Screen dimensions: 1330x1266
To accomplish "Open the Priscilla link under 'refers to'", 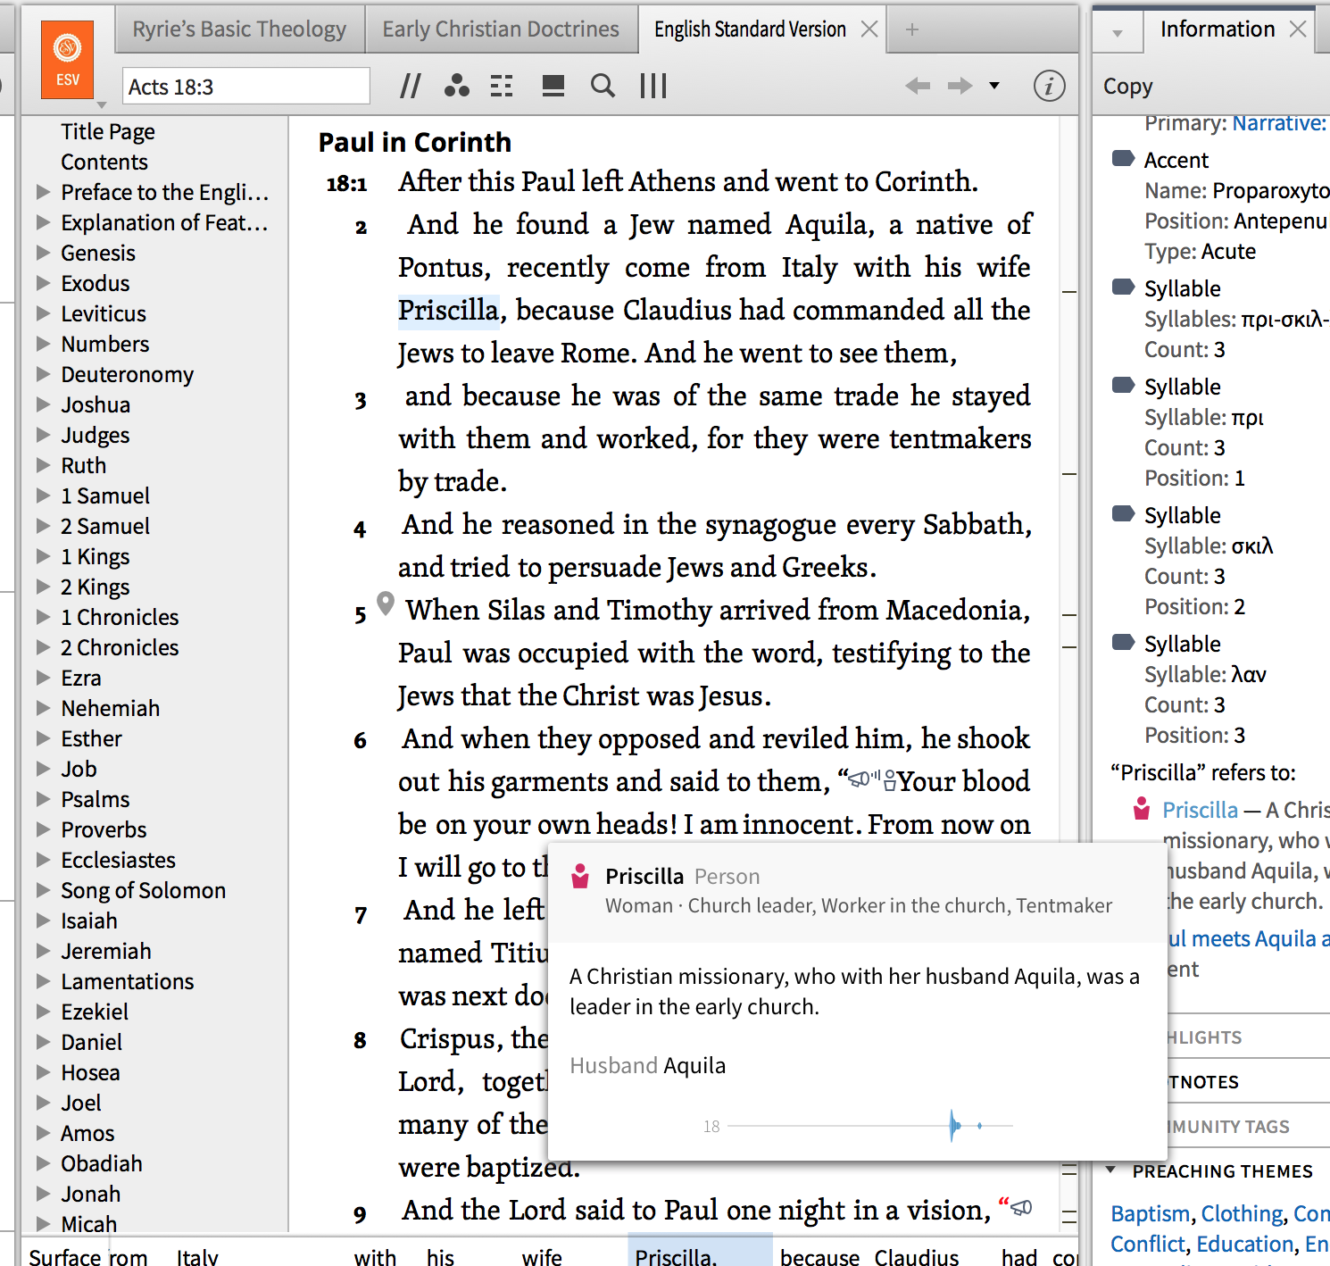I will click(1201, 810).
